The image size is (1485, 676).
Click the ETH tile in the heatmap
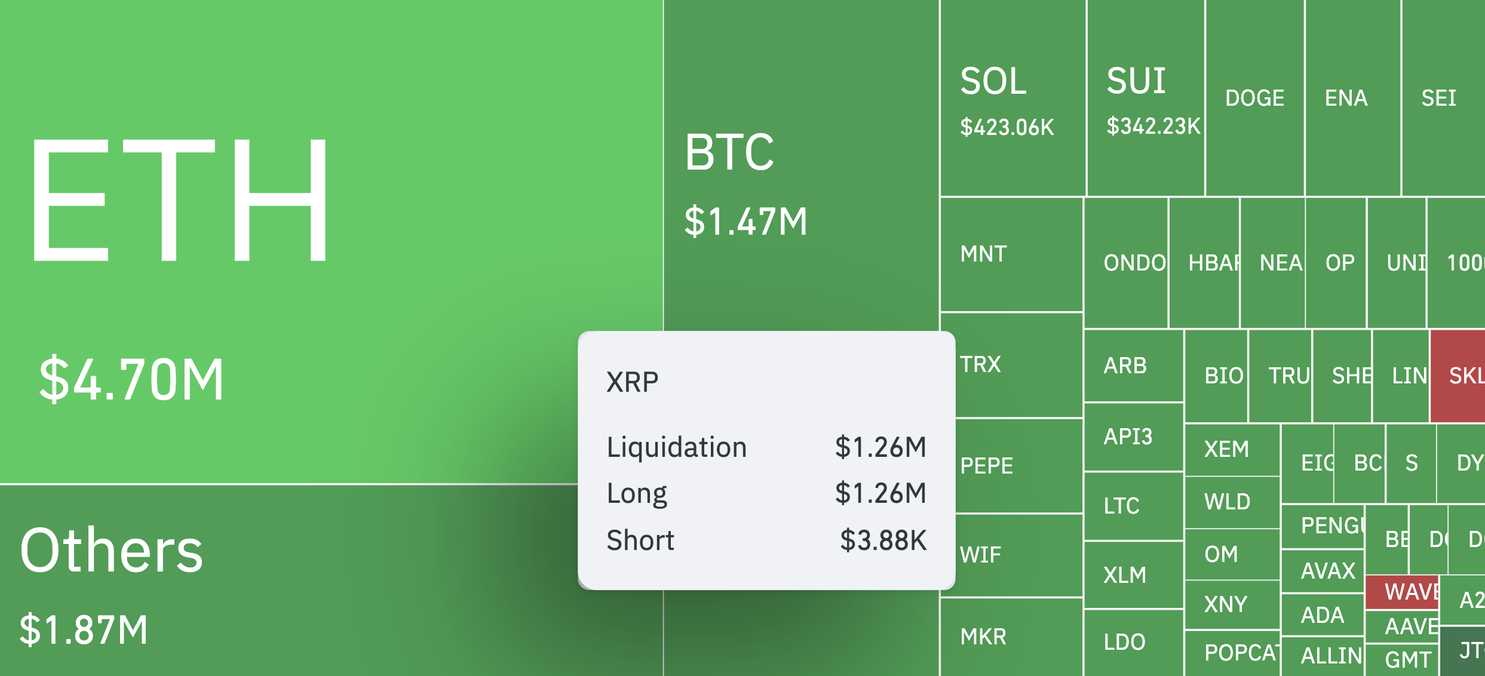[x=329, y=239]
